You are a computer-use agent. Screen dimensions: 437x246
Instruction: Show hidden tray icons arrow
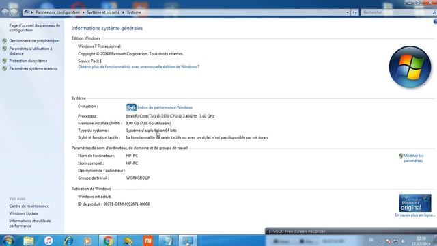(380, 241)
